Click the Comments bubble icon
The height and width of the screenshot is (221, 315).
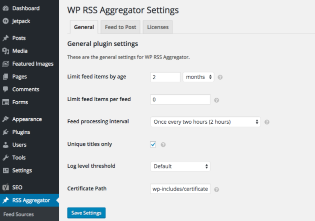(5, 89)
